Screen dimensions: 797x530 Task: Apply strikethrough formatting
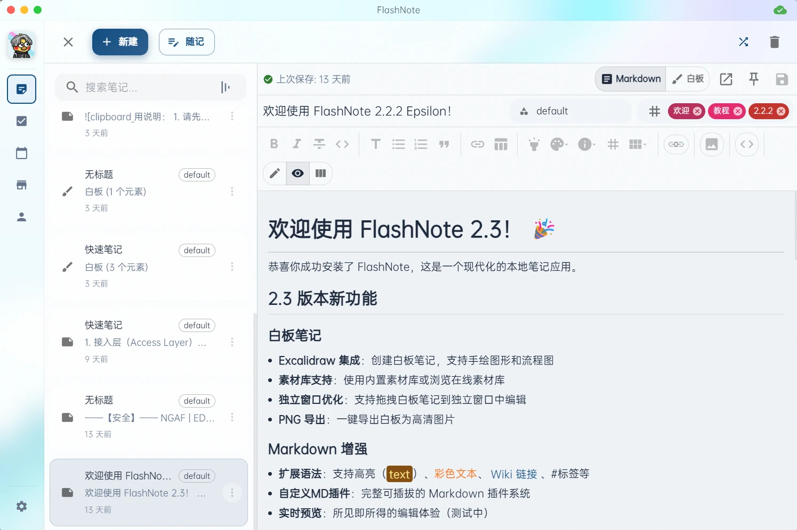[319, 144]
